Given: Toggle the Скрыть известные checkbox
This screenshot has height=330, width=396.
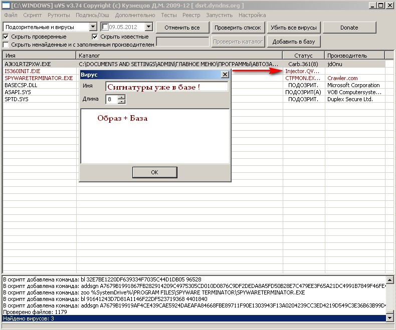Looking at the screenshot, I should click(95, 37).
